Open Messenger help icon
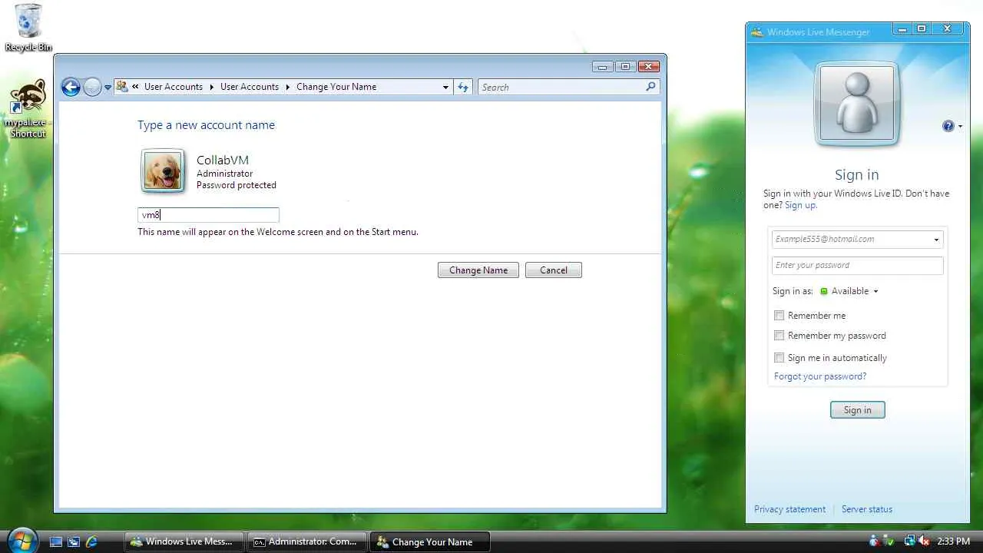Screen dimensions: 983x553 (x=948, y=126)
